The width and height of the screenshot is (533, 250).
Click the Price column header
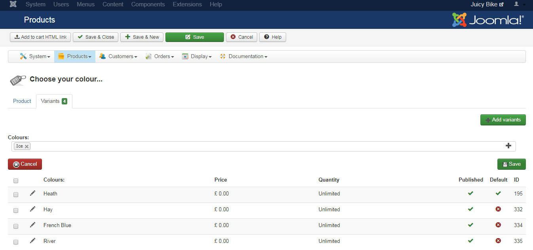tap(221, 180)
